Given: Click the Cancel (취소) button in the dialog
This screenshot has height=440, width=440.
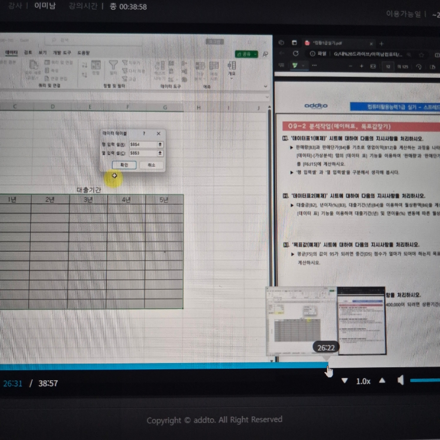Looking at the screenshot, I should 151,165.
